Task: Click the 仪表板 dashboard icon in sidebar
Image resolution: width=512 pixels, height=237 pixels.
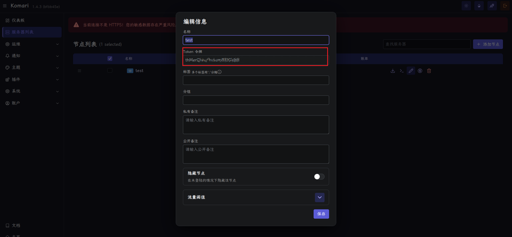Action: click(7, 20)
